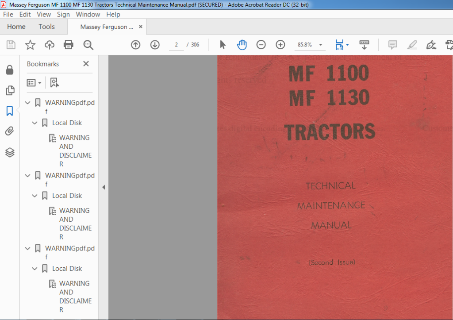453x320 pixels.
Task: Click the star bookmark-file icon
Action: click(30, 45)
